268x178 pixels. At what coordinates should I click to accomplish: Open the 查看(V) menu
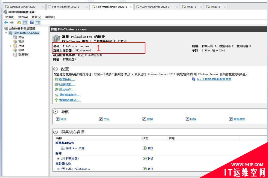tap(37, 17)
